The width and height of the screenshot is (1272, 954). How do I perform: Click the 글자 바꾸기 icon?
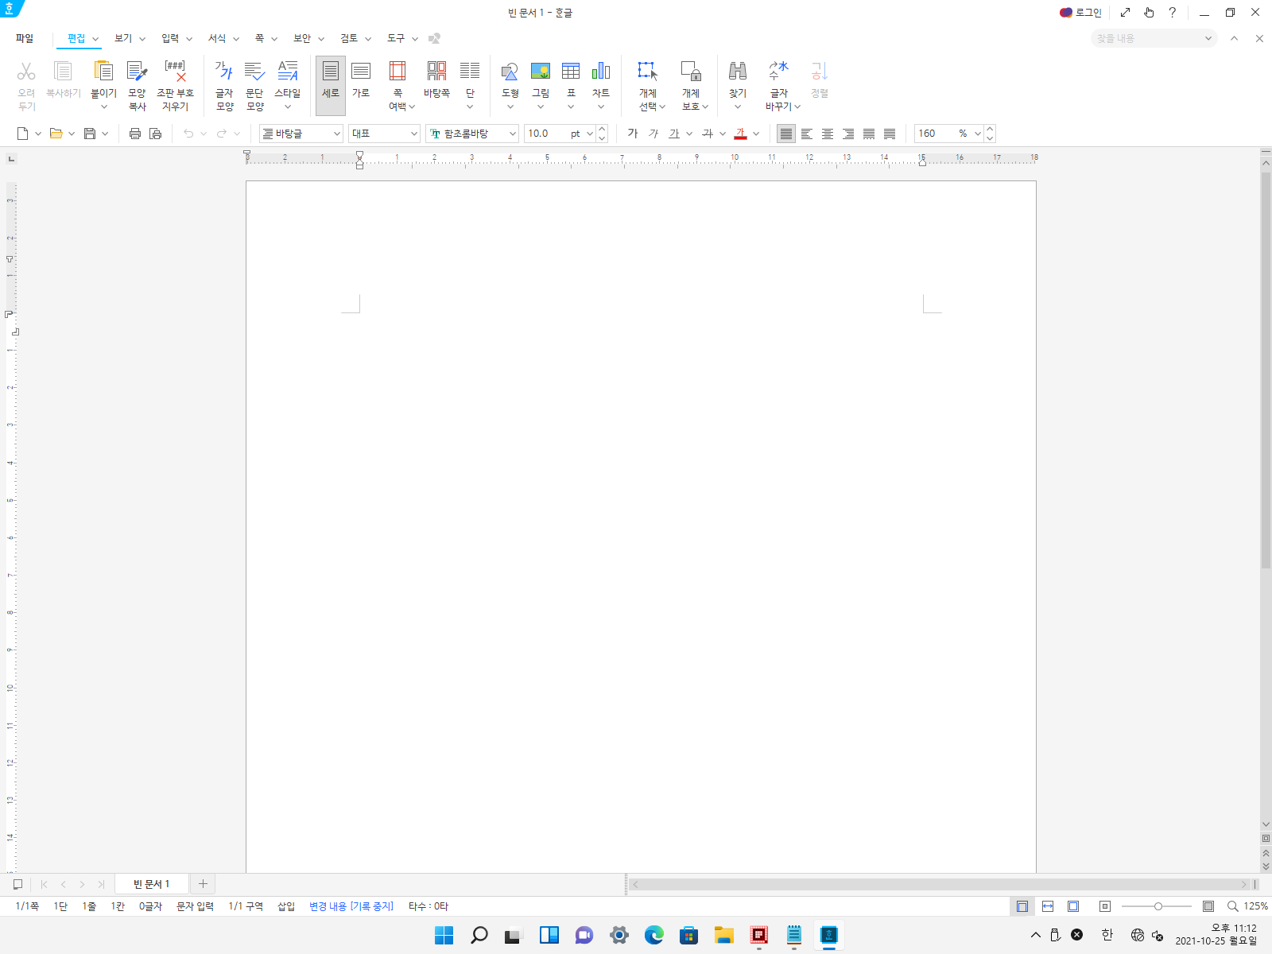(x=778, y=72)
